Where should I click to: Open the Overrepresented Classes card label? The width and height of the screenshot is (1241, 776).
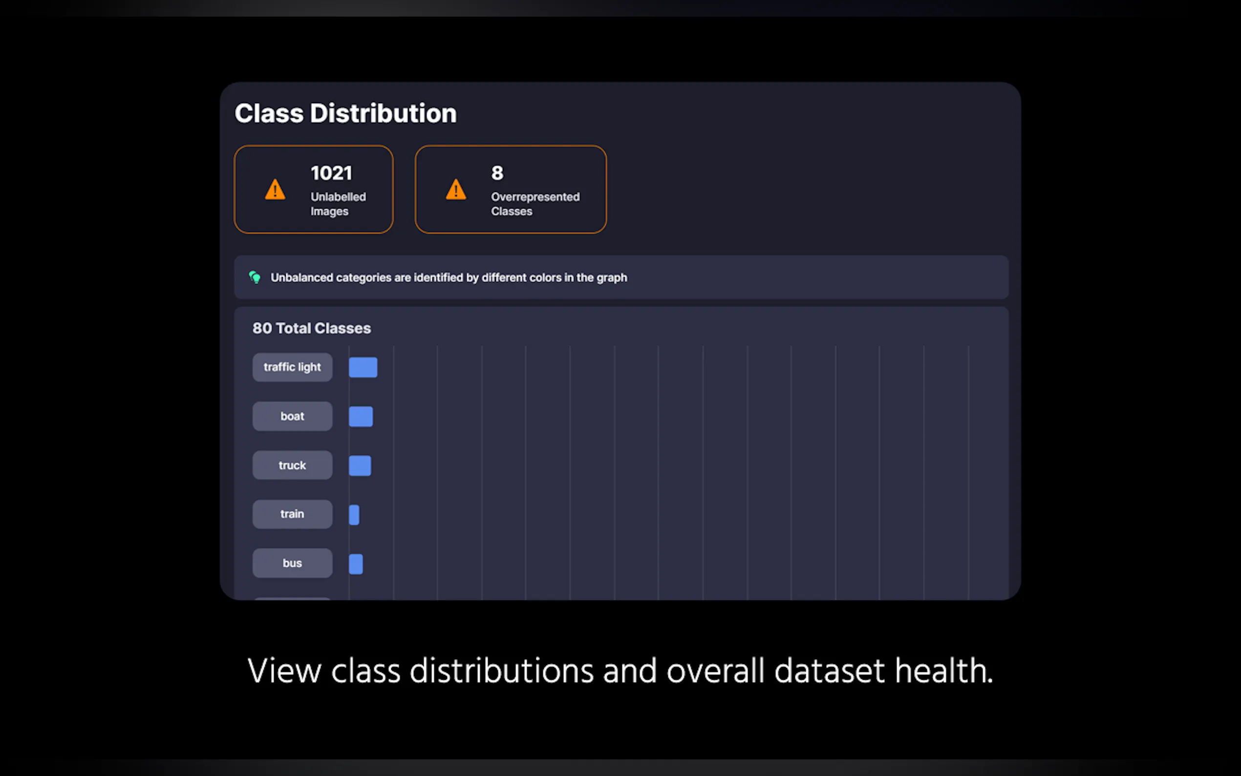pos(535,204)
